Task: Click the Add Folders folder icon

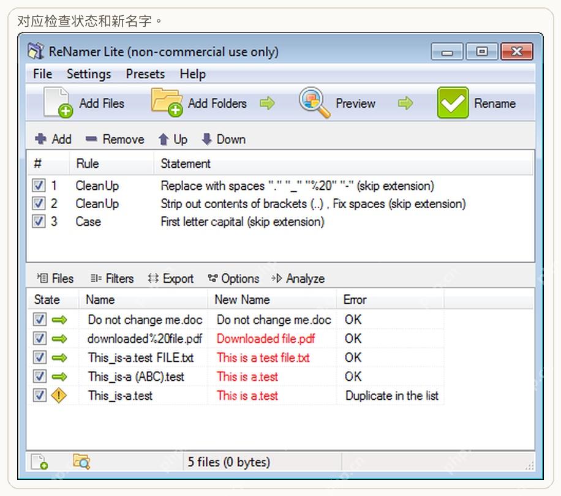Action: [167, 102]
